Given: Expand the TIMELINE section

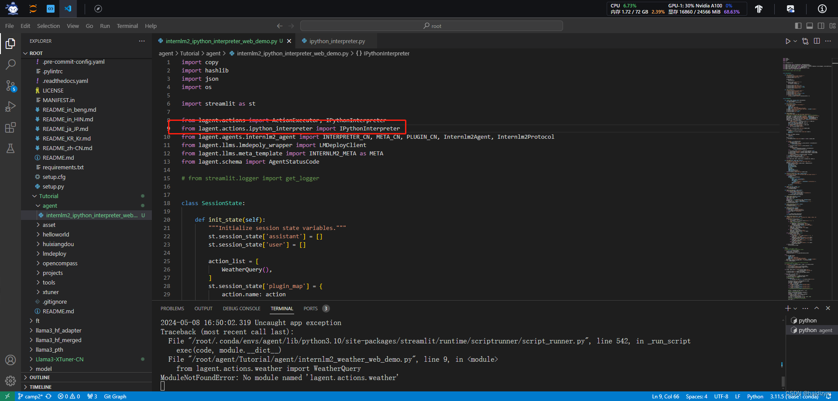Looking at the screenshot, I should 86,387.
